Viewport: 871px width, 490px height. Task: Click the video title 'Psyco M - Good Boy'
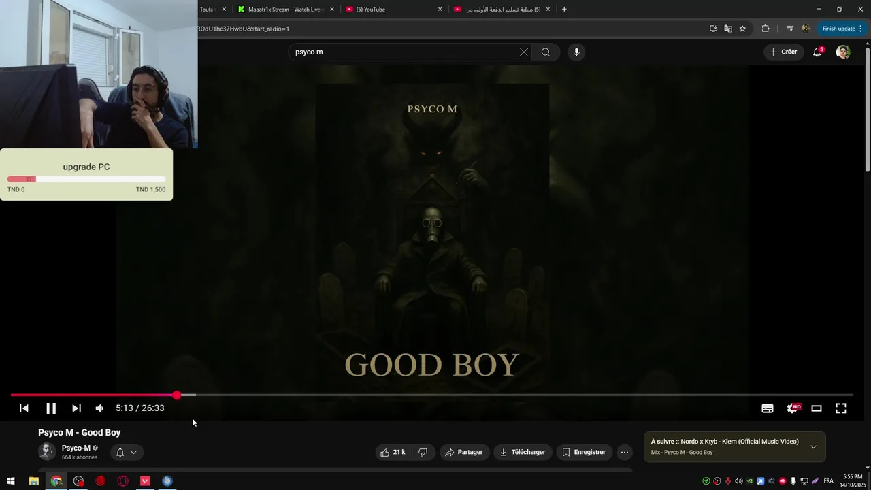80,433
